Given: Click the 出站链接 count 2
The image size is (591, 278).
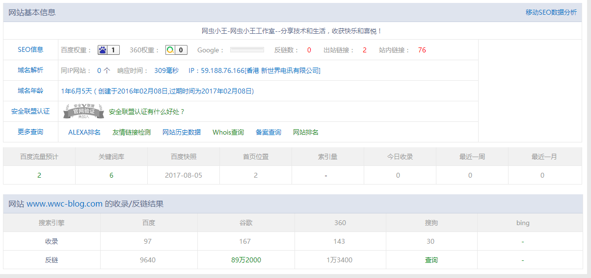Looking at the screenshot, I should point(364,50).
